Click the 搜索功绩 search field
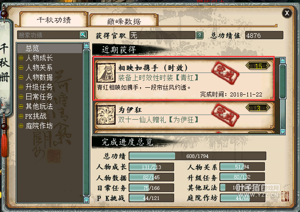The width and height of the screenshot is (300, 212). [x=48, y=35]
